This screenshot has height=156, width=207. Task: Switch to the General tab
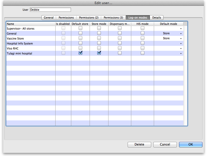[49, 18]
